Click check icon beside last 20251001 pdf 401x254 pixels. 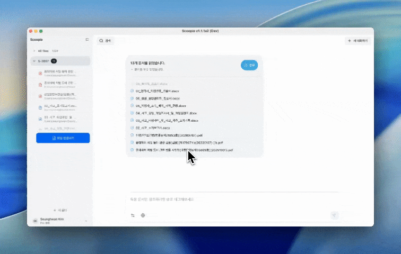[x=132, y=150]
